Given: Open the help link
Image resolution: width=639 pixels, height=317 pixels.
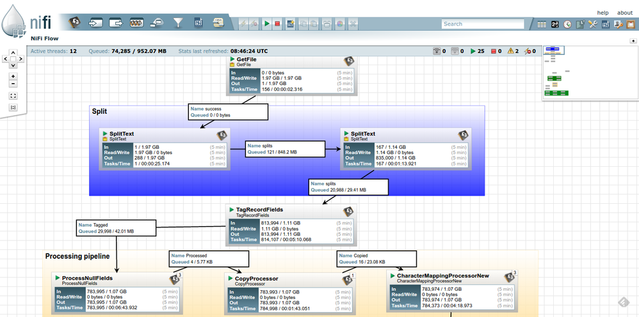Looking at the screenshot, I should pyautogui.click(x=603, y=13).
